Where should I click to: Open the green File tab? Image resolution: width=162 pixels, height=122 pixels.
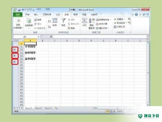tap(17, 15)
